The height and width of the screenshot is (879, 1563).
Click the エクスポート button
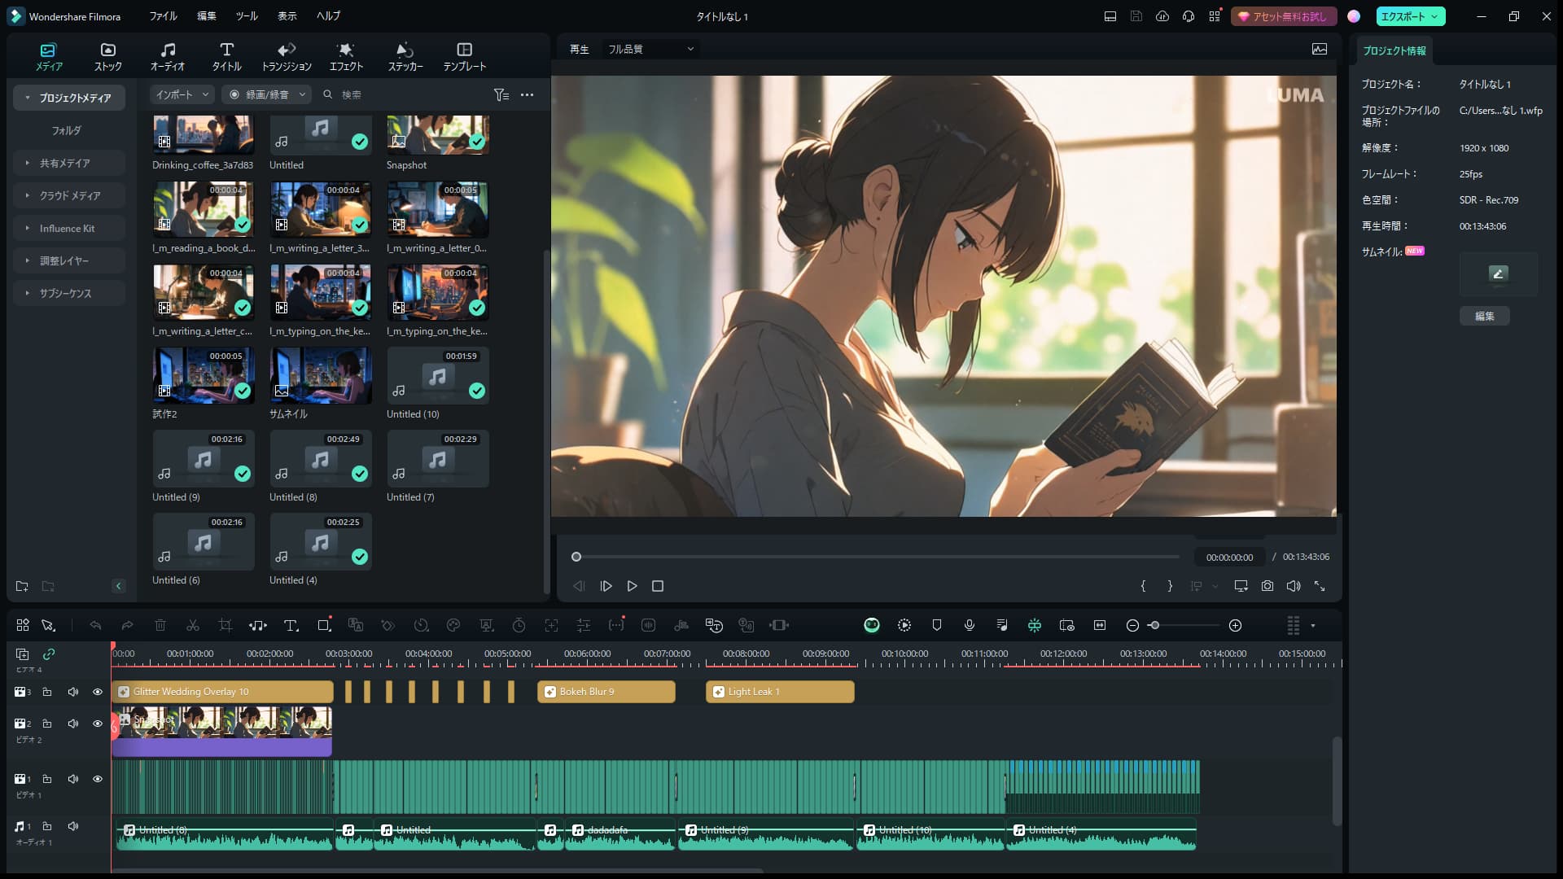pyautogui.click(x=1403, y=16)
